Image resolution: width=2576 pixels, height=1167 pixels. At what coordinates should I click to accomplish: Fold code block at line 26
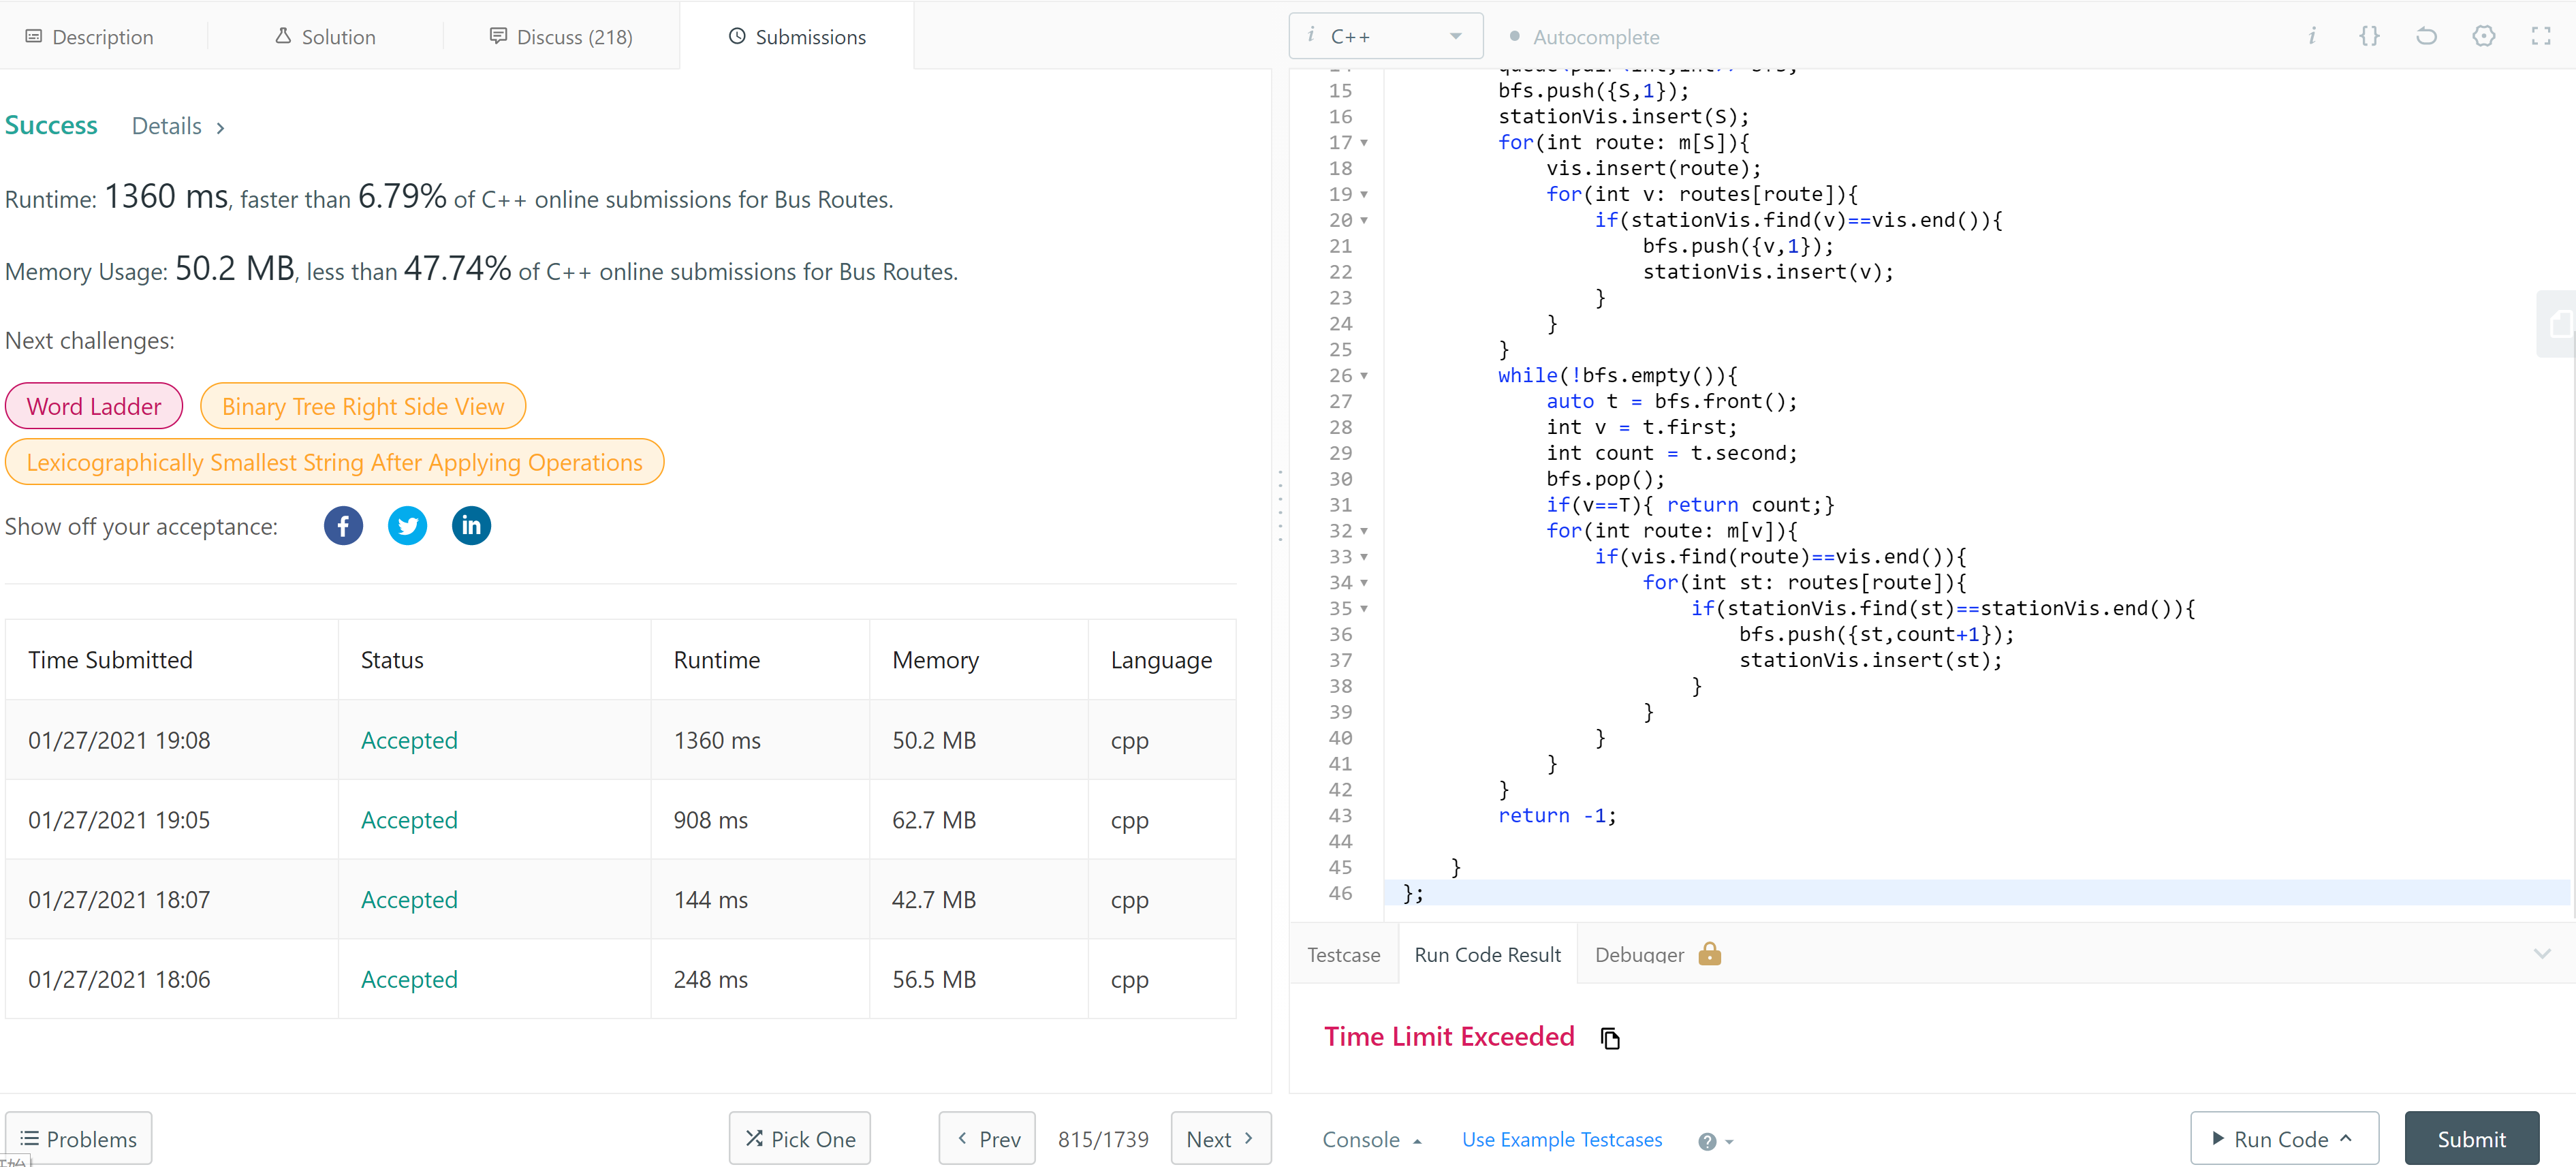pos(1364,376)
